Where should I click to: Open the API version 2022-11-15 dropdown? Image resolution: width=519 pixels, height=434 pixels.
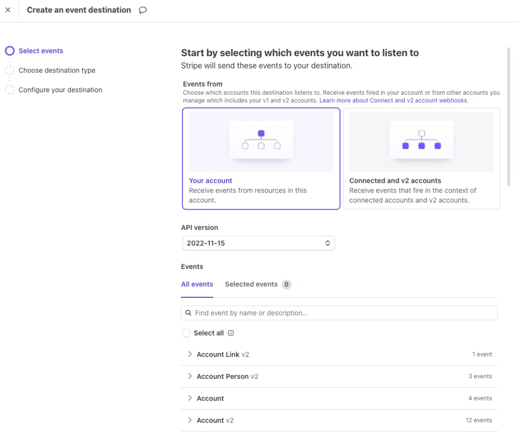258,243
